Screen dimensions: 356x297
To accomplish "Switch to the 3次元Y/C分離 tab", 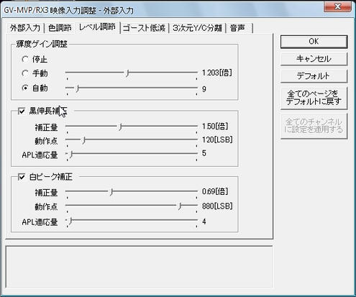I will (x=197, y=28).
